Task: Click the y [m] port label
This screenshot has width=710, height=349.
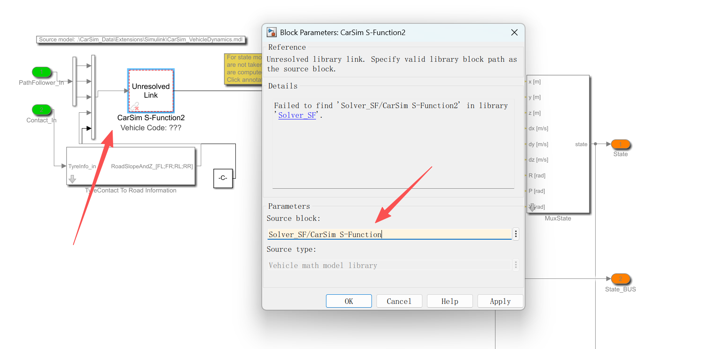Action: coord(534,97)
